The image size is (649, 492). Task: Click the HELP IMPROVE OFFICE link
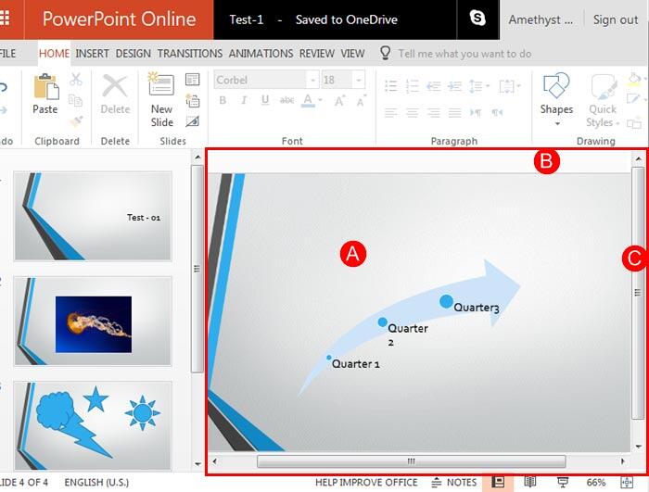pyautogui.click(x=366, y=483)
